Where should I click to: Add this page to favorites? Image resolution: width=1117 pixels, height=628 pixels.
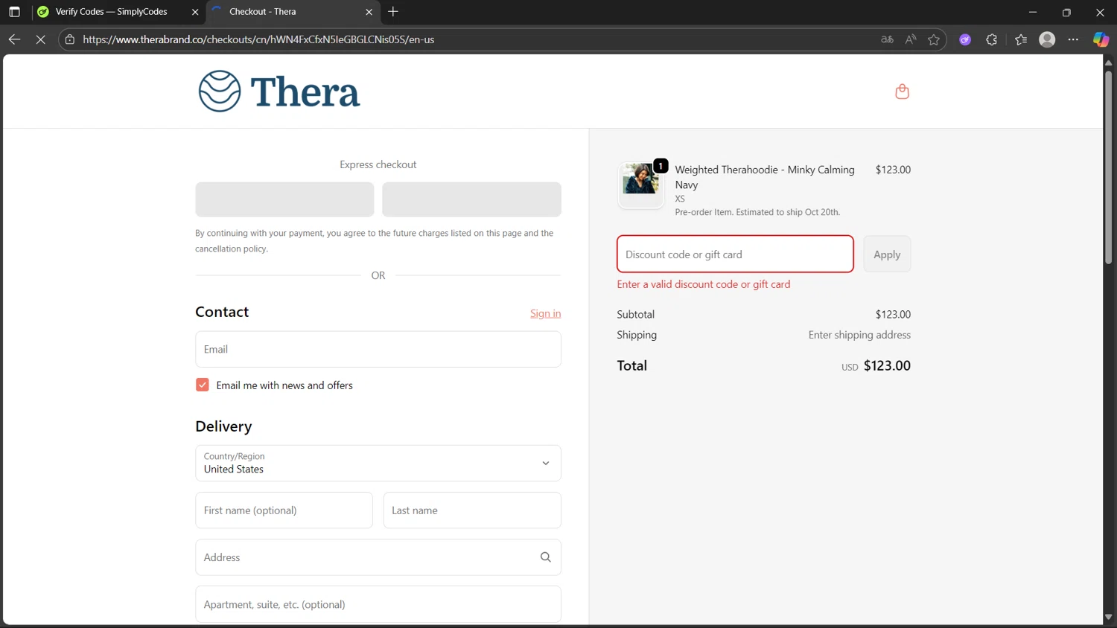pos(934,39)
